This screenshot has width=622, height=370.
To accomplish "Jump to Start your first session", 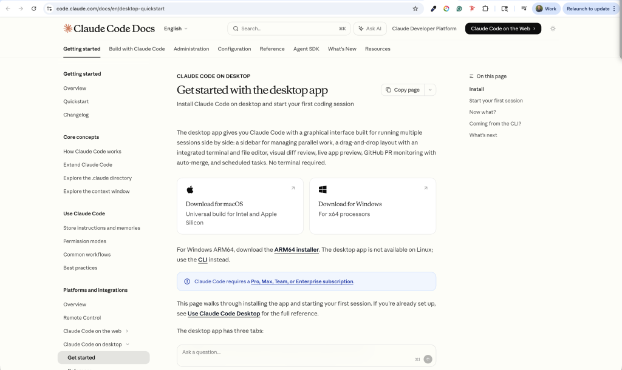I will point(496,101).
